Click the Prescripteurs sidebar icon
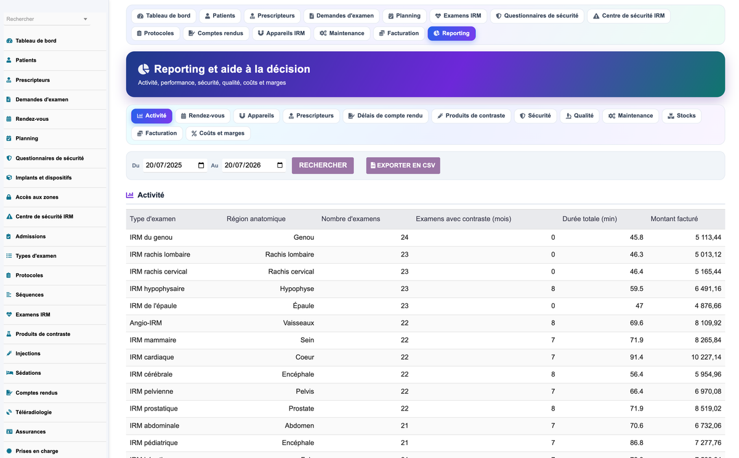739x458 pixels. point(9,80)
